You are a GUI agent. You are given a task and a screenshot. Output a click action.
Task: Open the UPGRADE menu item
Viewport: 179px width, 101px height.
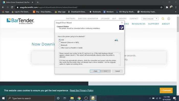click(105, 19)
